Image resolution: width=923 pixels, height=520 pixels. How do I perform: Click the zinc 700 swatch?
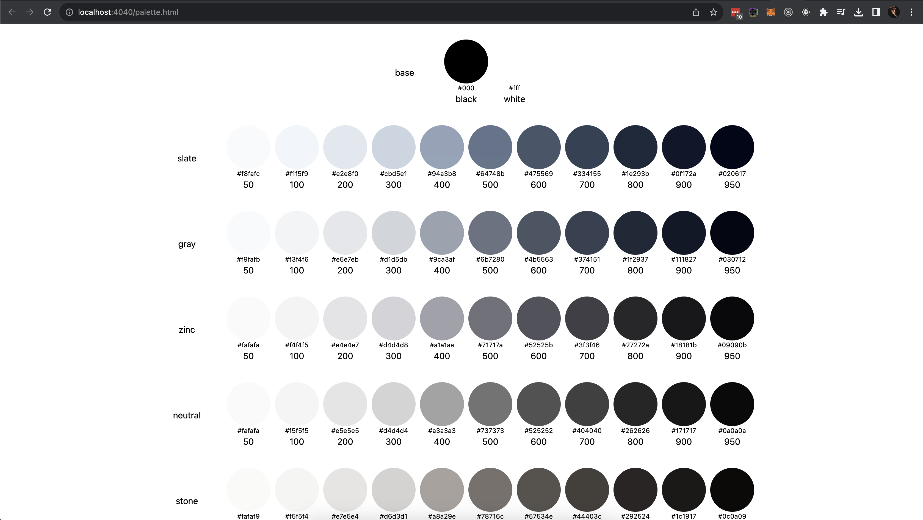pos(587,318)
